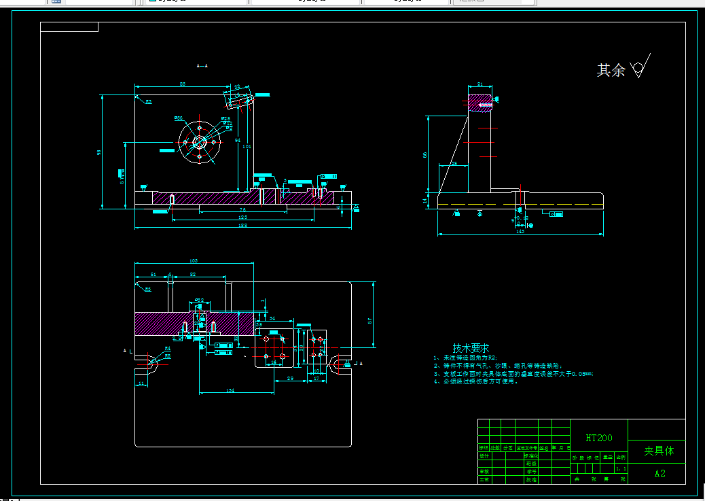The width and height of the screenshot is (705, 501).
Task: Select the 103 dimension above plan view
Action: [194, 260]
